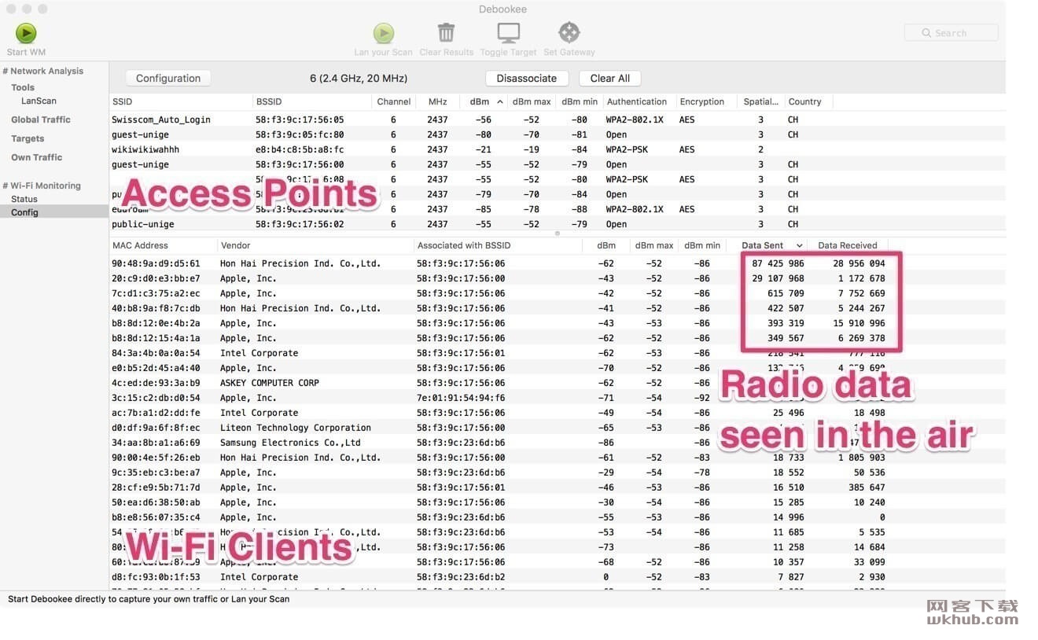Click the Search field
Image resolution: width=1038 pixels, height=640 pixels.
click(x=951, y=33)
